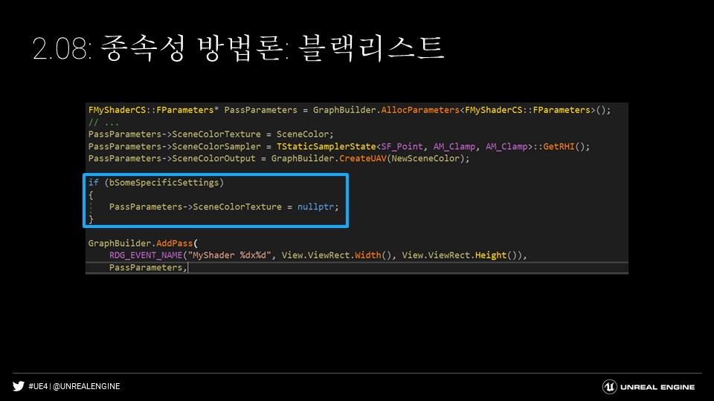Click the 'UNREAL ENGINE' wordmark text
The image size is (714, 401).
657,388
